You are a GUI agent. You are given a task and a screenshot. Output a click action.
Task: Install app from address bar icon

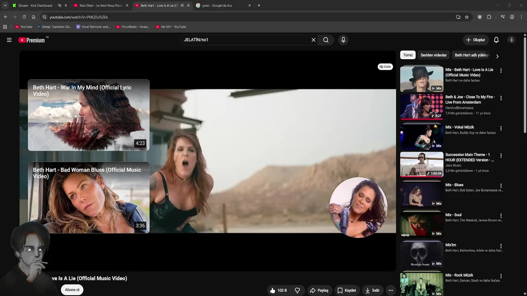pos(458,17)
